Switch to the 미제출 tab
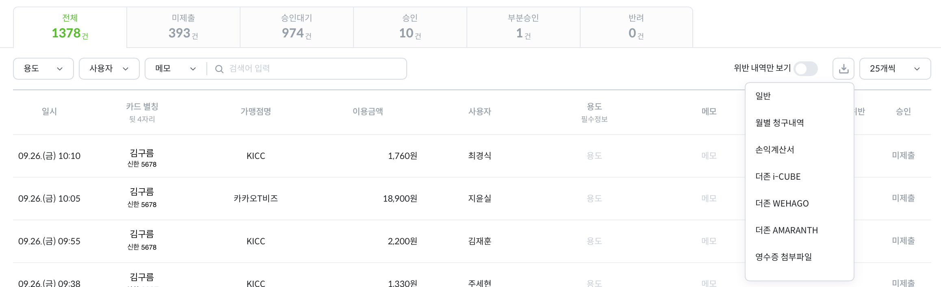This screenshot has width=941, height=287. click(x=183, y=27)
